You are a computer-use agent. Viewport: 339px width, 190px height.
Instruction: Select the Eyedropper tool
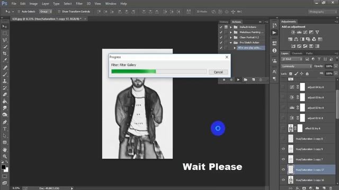[5, 60]
